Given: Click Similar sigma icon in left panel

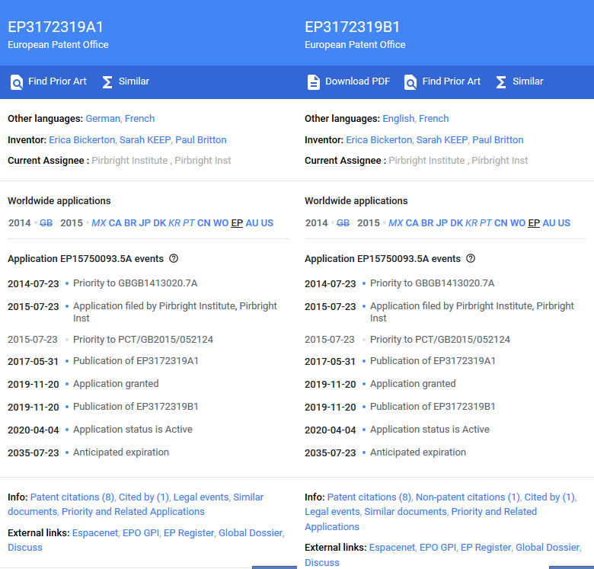Looking at the screenshot, I should (107, 82).
